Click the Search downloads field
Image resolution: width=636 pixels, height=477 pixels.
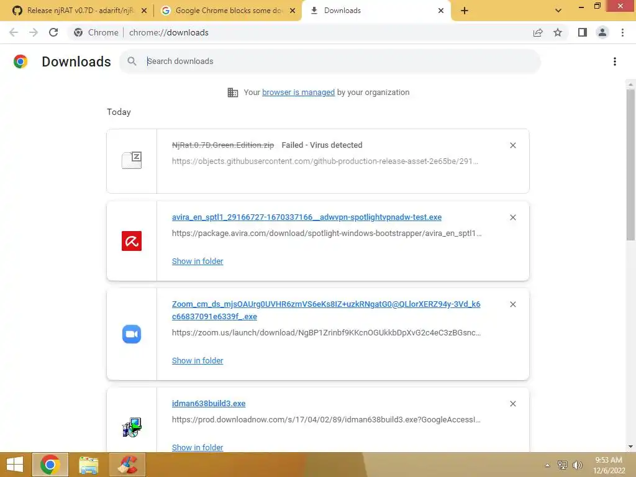pos(330,61)
